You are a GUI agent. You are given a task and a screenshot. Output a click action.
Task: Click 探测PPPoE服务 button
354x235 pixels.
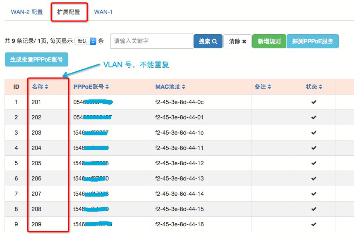click(312, 41)
